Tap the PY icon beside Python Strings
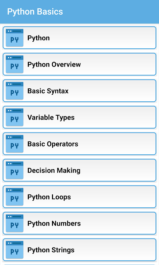 click(x=15, y=250)
